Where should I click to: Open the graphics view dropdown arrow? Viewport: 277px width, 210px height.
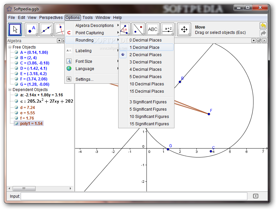[x=254, y=41]
